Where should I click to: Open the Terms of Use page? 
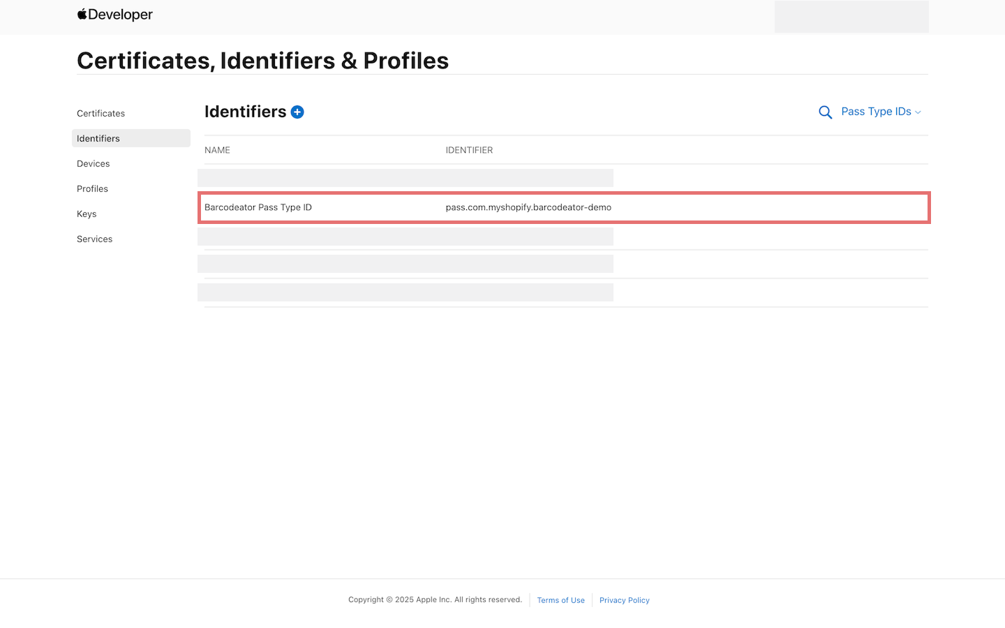pos(560,600)
